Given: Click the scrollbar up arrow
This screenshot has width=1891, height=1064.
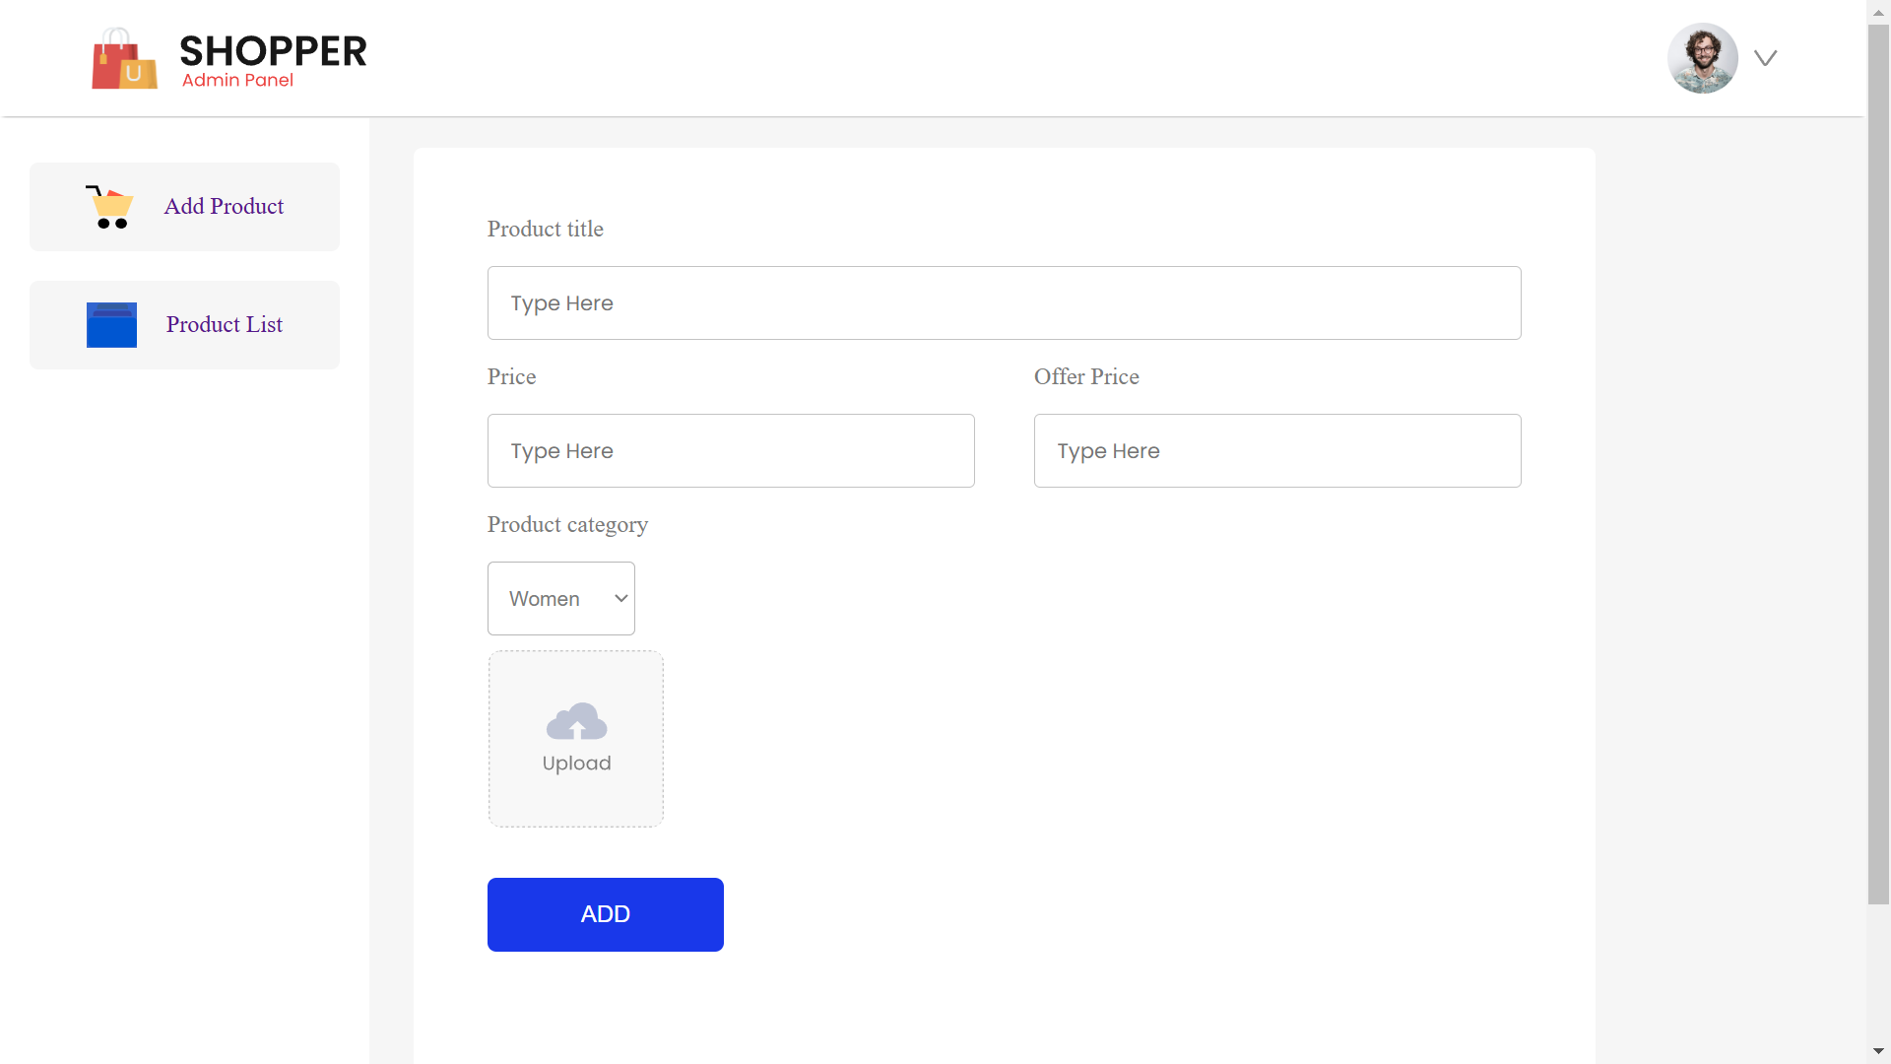Looking at the screenshot, I should (1878, 12).
